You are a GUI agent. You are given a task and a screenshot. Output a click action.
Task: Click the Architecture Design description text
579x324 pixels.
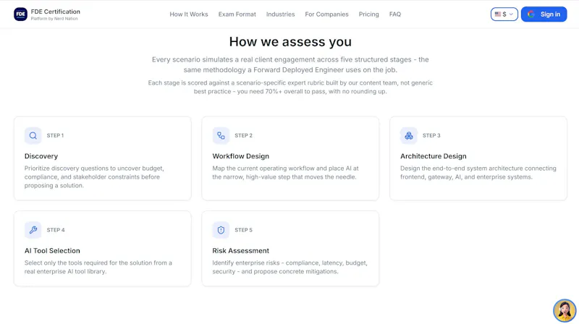(478, 172)
